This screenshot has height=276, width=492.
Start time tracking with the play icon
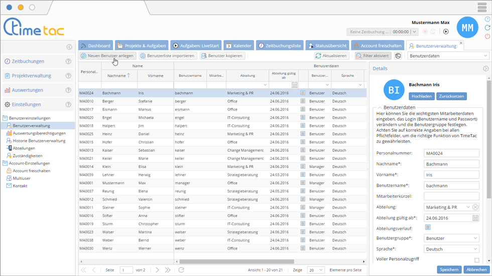click(x=445, y=32)
